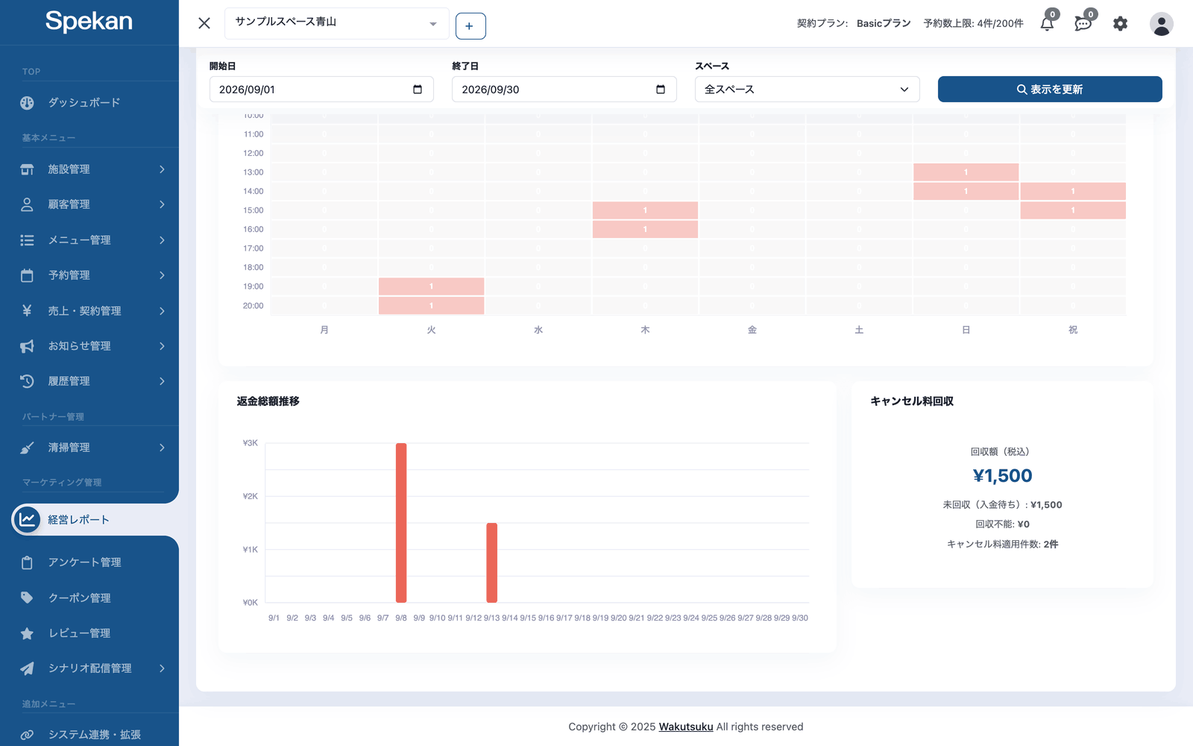The width and height of the screenshot is (1193, 746).
Task: Click the 9/8 refund bar in chart
Action: point(401,523)
